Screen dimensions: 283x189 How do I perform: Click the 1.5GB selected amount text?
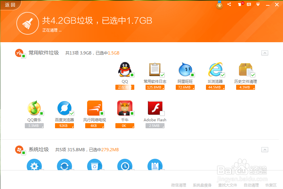pyautogui.click(x=114, y=53)
